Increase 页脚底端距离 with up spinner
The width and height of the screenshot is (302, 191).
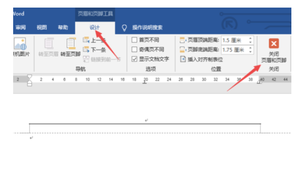(x=250, y=48)
